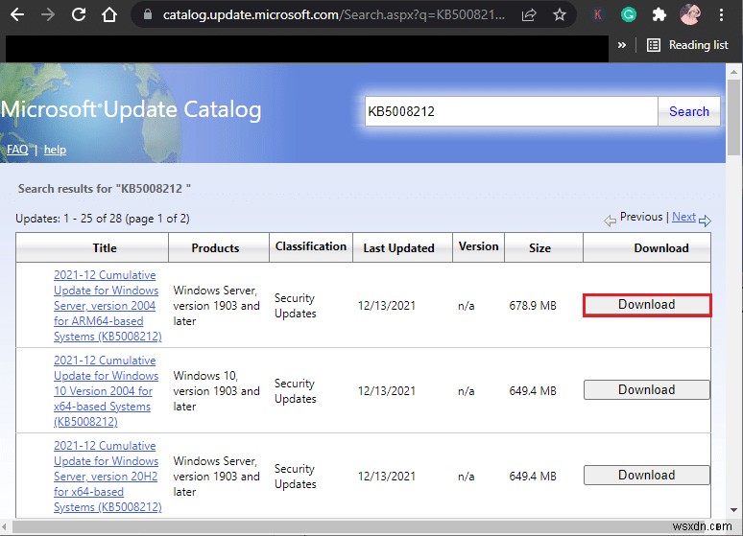The height and width of the screenshot is (536, 743).
Task: Open Windows 10 Version 2004 x64 update link
Action: point(106,391)
